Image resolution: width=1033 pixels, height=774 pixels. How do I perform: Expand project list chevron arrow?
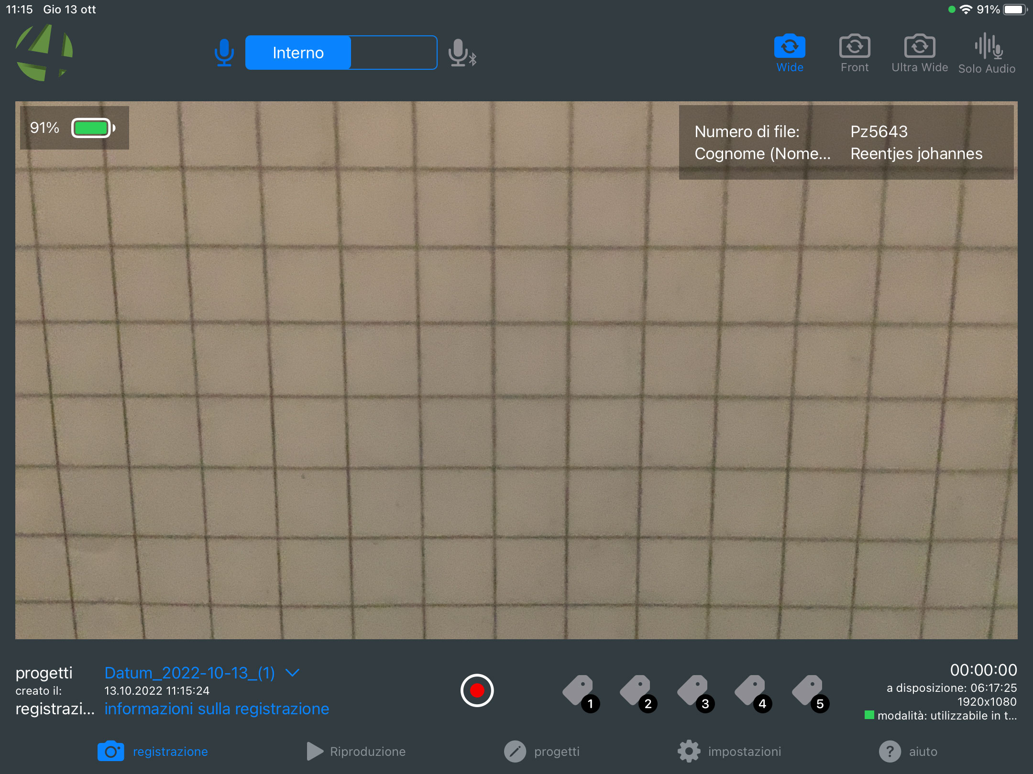pyautogui.click(x=292, y=673)
